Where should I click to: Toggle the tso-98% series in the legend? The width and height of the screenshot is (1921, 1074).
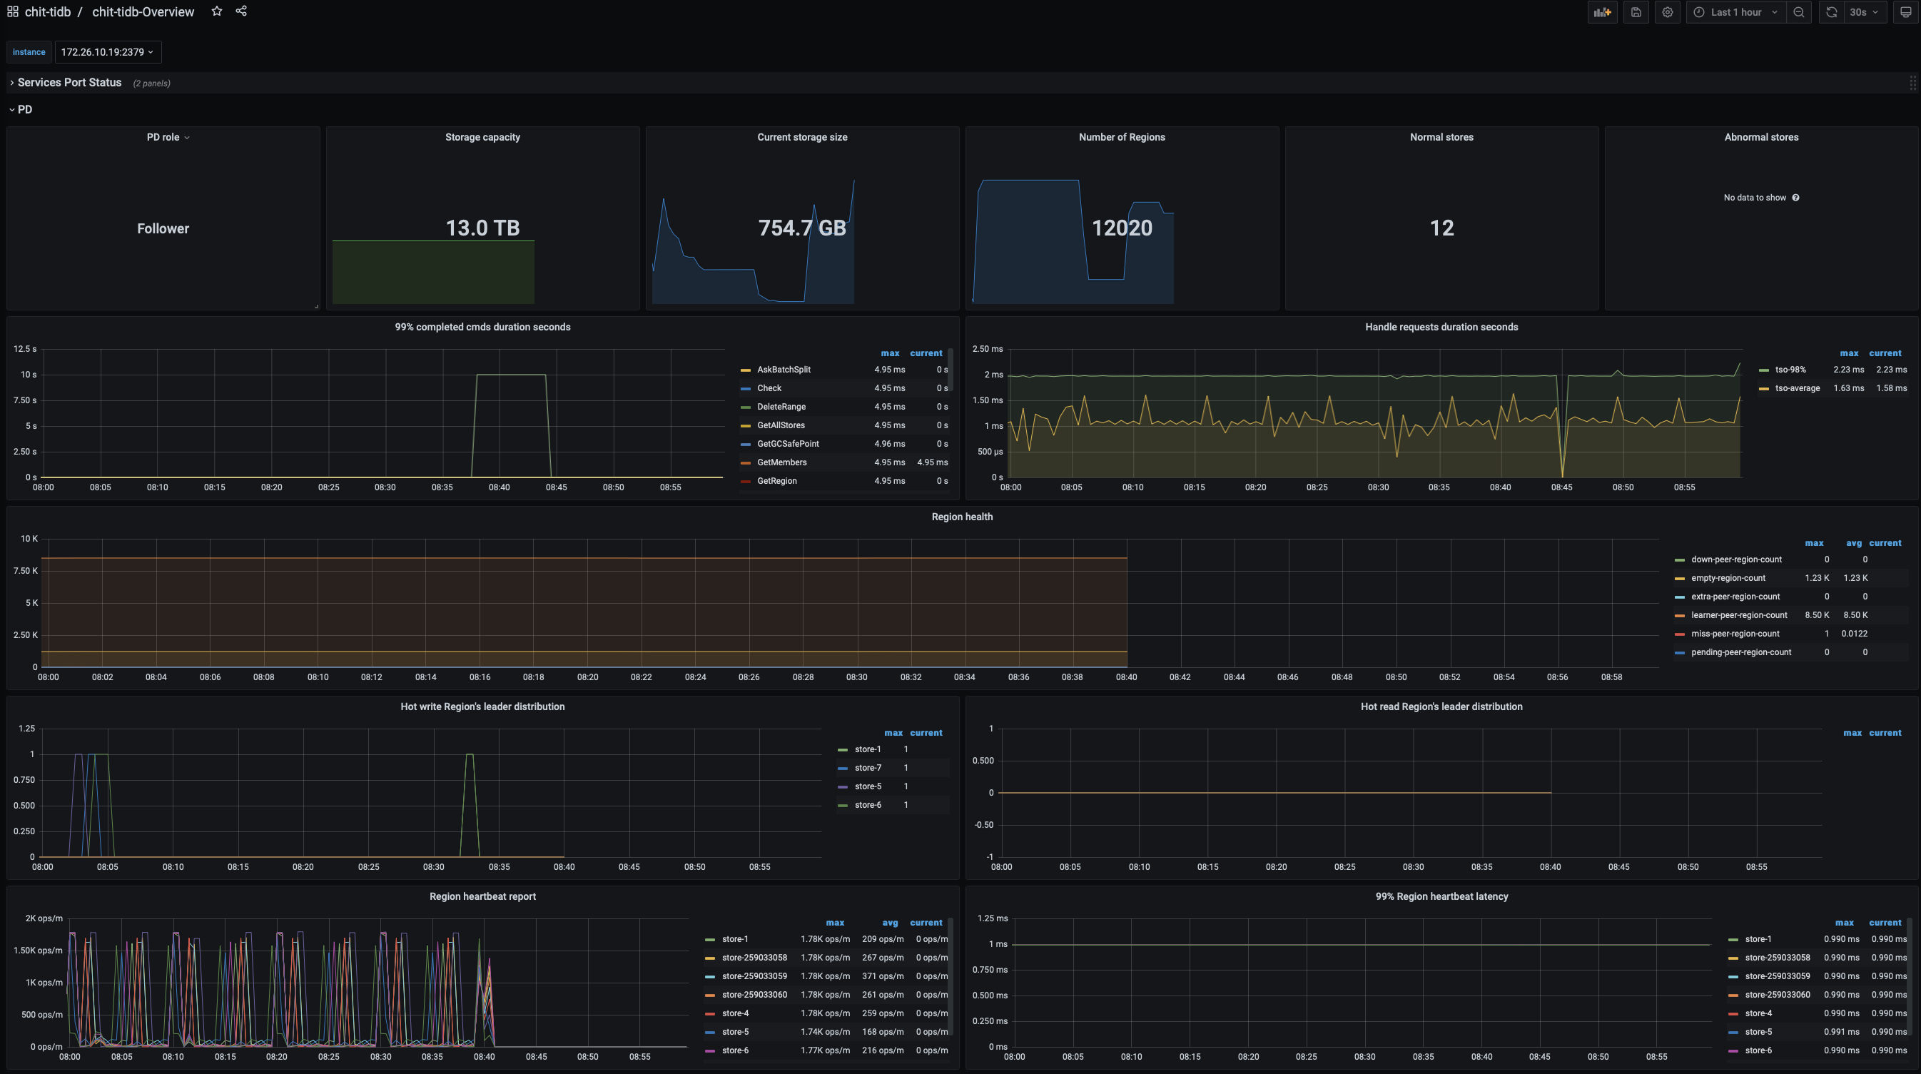1790,370
